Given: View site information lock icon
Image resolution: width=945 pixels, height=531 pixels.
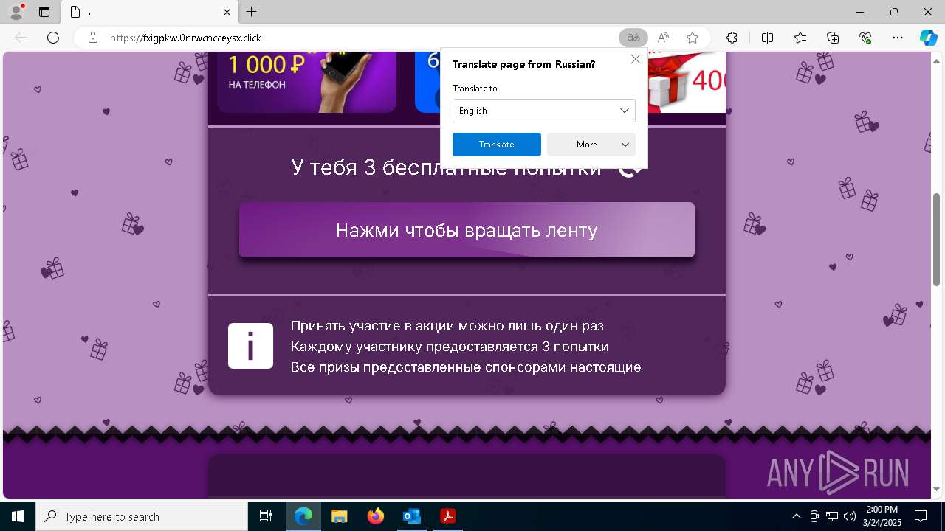Looking at the screenshot, I should point(93,38).
